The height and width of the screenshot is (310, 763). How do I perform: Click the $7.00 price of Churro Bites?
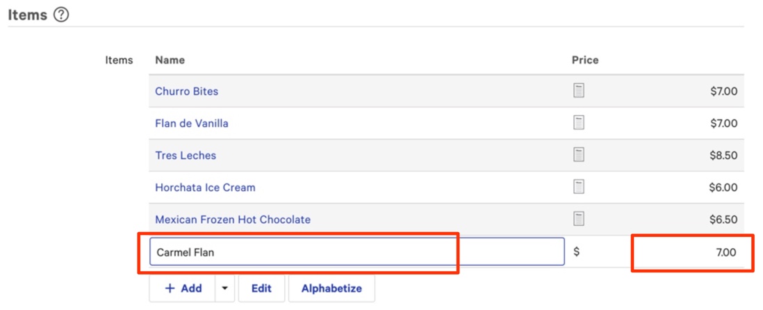coord(723,91)
